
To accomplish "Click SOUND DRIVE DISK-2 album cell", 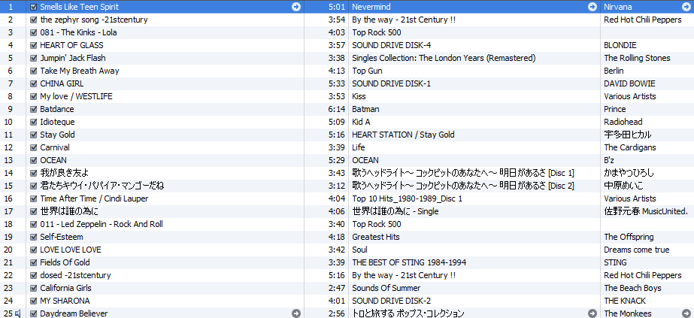I will (391, 301).
